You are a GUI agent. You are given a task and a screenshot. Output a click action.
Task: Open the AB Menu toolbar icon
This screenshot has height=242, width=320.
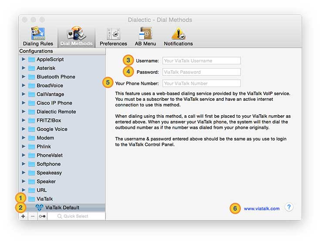[145, 33]
